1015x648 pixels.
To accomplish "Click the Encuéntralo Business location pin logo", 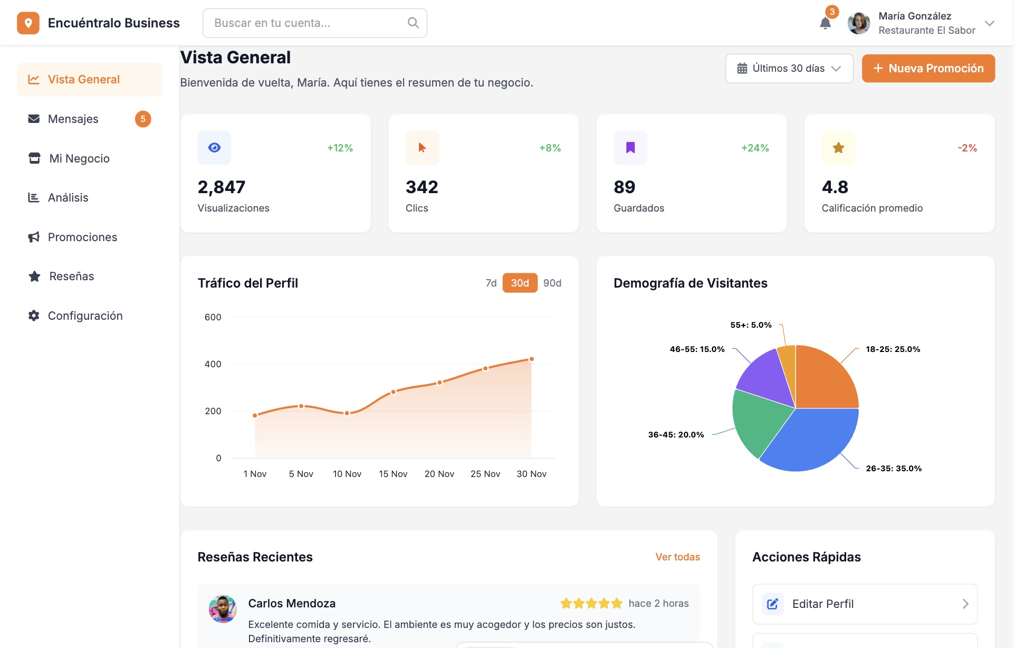I will (28, 23).
